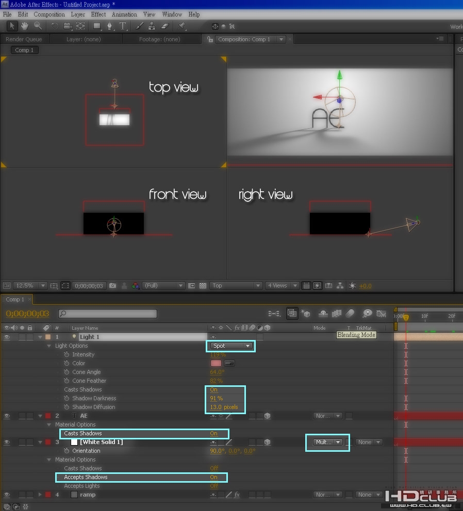Enable Motion Blur switch in timeline
The image size is (463, 511).
coord(350,314)
